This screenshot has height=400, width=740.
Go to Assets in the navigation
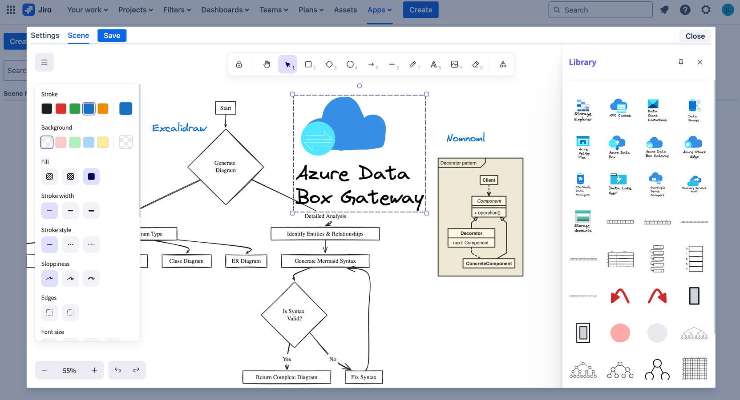click(346, 10)
